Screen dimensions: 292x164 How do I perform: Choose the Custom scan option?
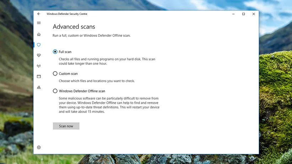click(x=55, y=74)
